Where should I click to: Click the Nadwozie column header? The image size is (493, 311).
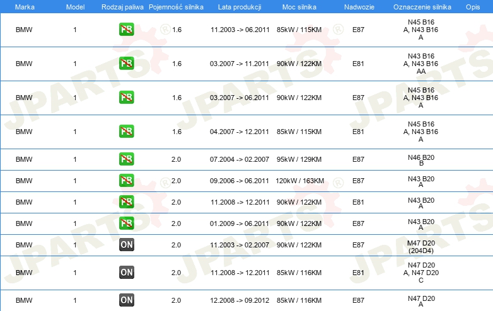[x=358, y=6]
